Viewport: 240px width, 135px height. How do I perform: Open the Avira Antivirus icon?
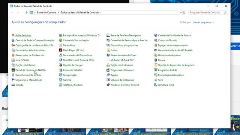point(13,35)
